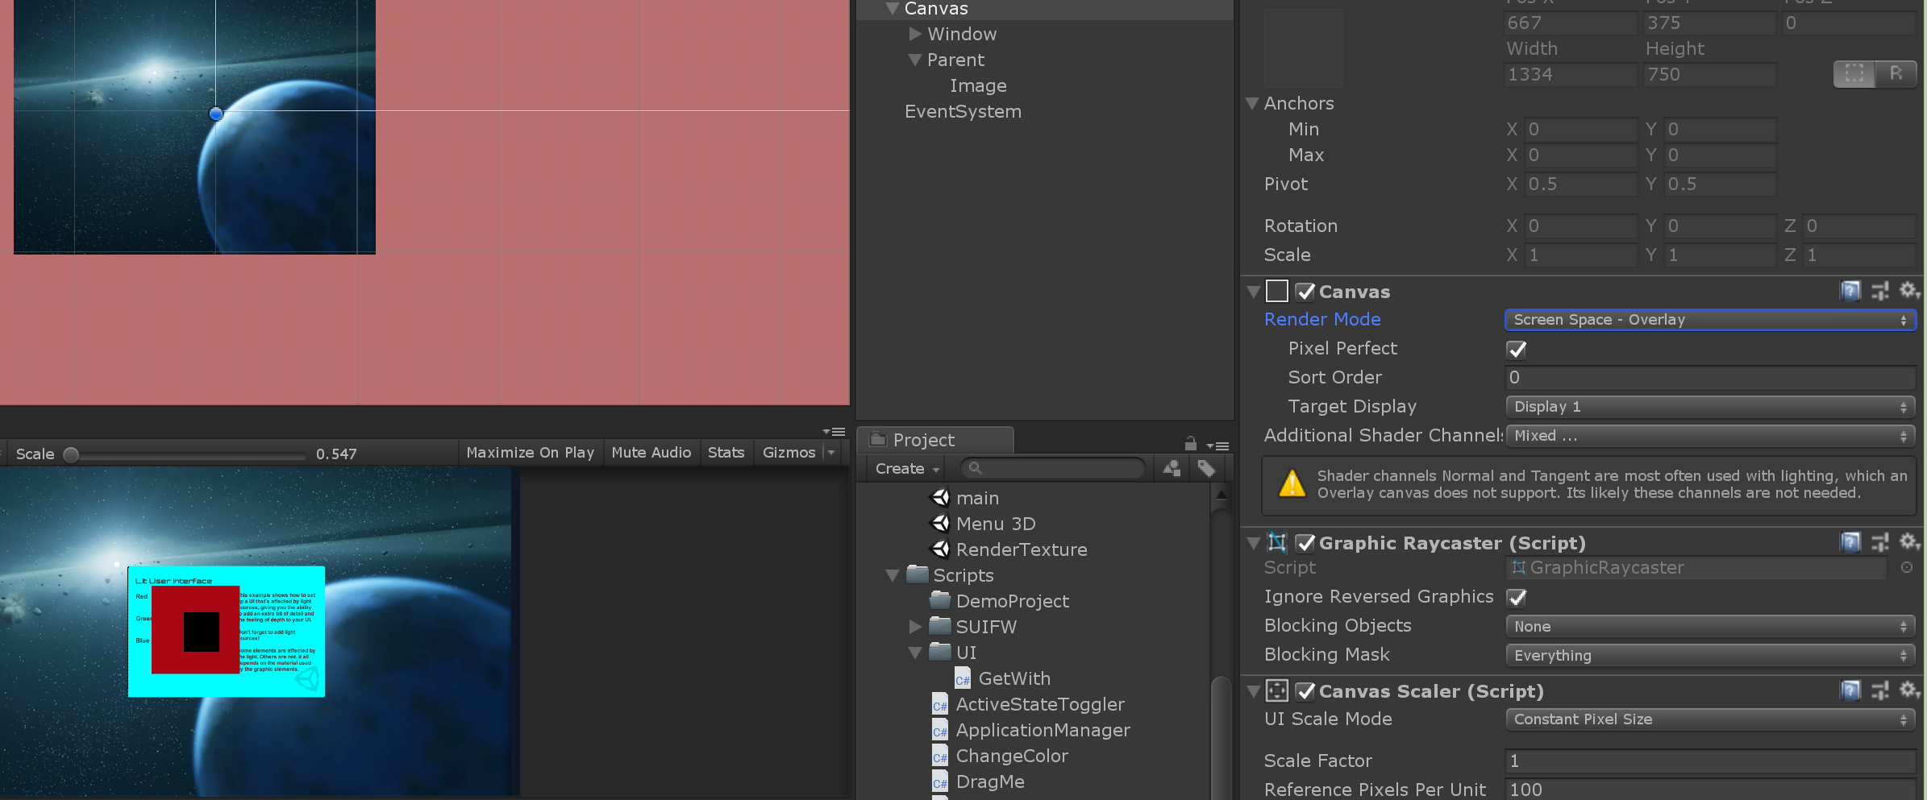Collapse the Scripts folder
The image size is (1927, 800).
pyautogui.click(x=892, y=575)
